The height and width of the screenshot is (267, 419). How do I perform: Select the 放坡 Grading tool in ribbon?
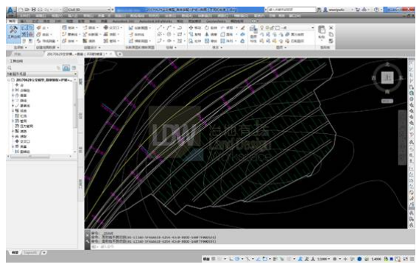[70, 41]
